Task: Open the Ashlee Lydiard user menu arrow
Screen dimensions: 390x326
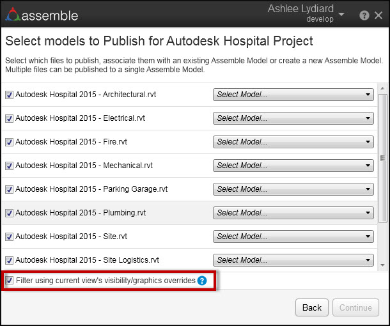Action: point(341,14)
